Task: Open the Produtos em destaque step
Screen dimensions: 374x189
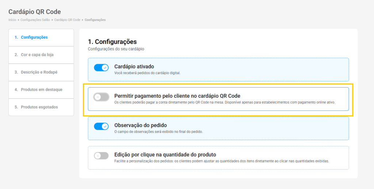Action: (x=42, y=90)
